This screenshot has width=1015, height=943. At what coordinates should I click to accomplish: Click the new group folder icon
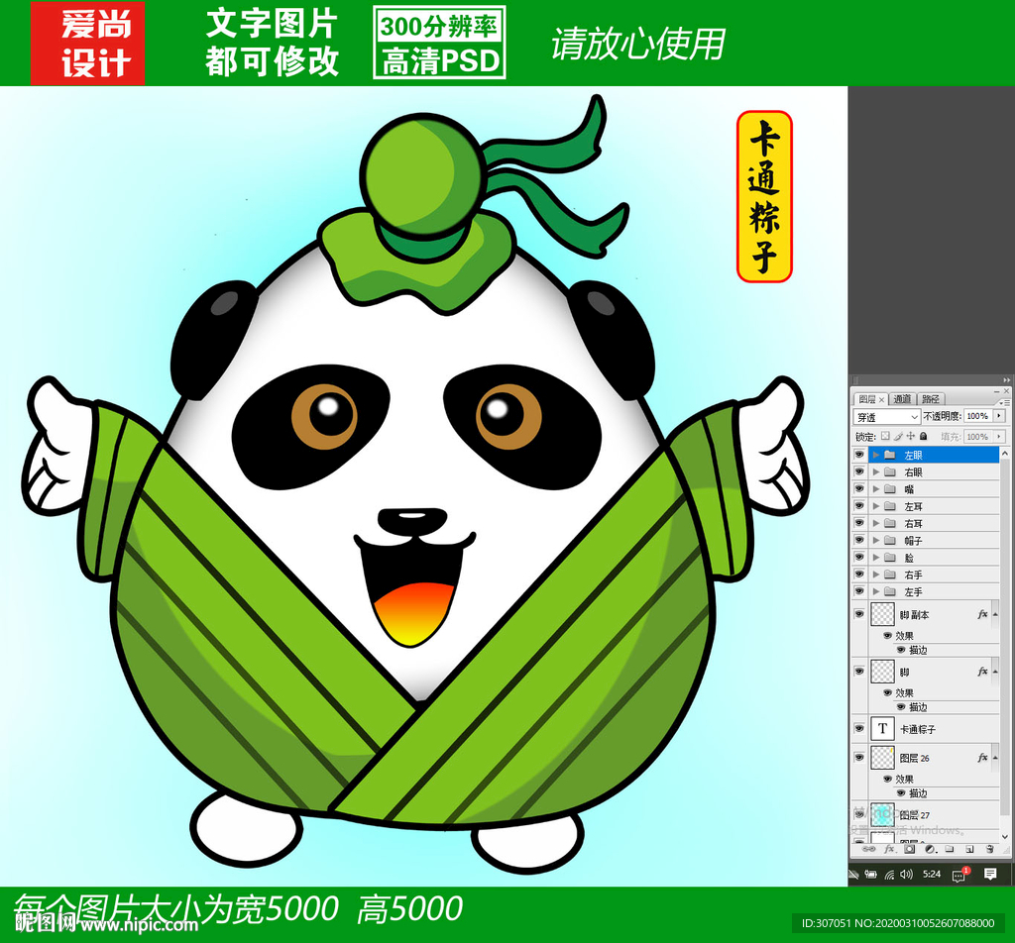pos(949,849)
